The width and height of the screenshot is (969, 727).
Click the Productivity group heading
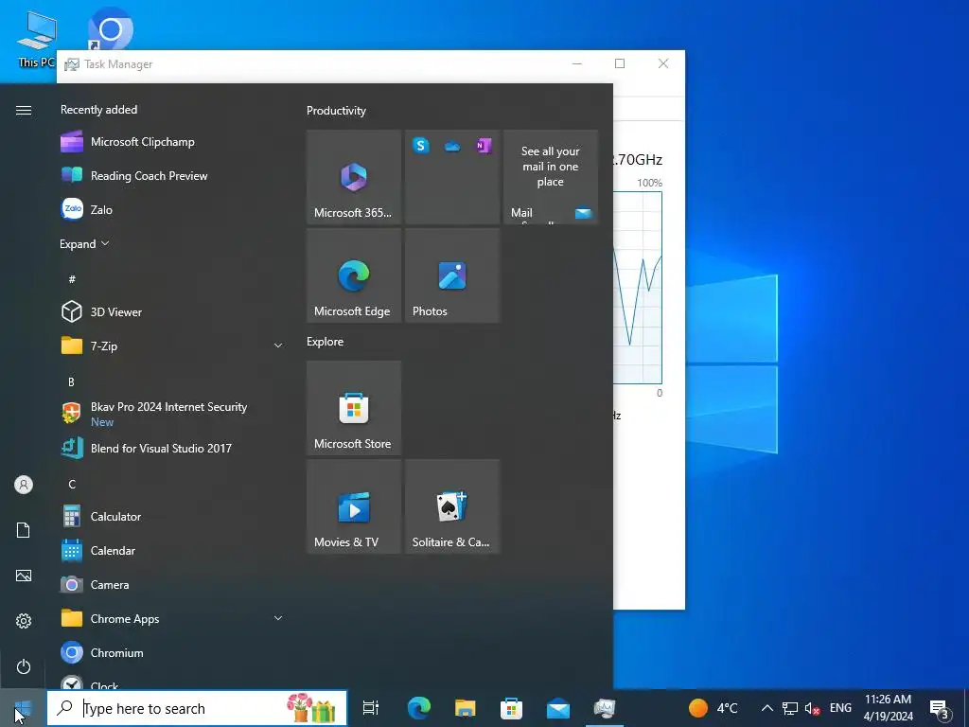(336, 111)
